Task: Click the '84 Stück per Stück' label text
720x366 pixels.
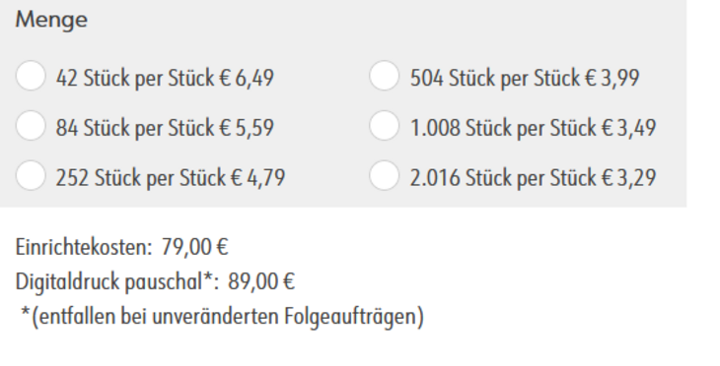Action: point(136,128)
